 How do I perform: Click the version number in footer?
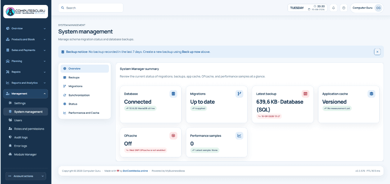(x=360, y=171)
